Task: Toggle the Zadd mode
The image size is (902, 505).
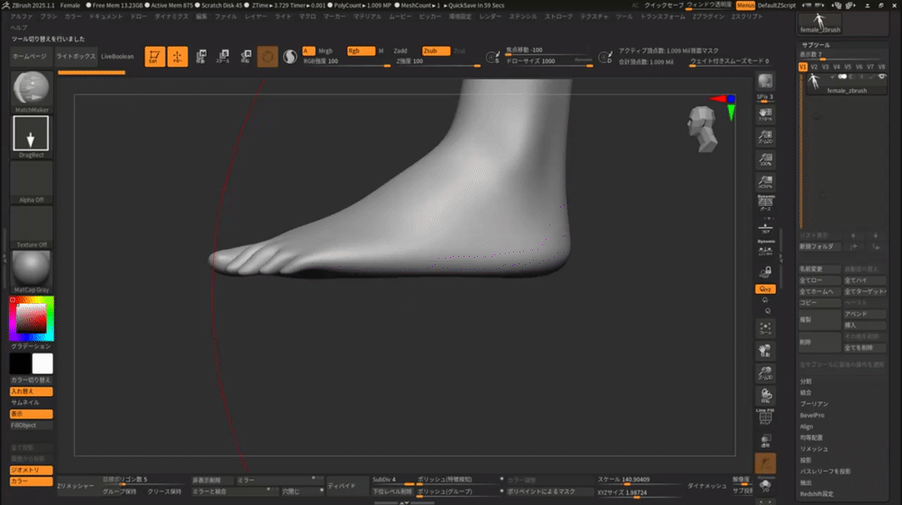Action: (x=400, y=50)
